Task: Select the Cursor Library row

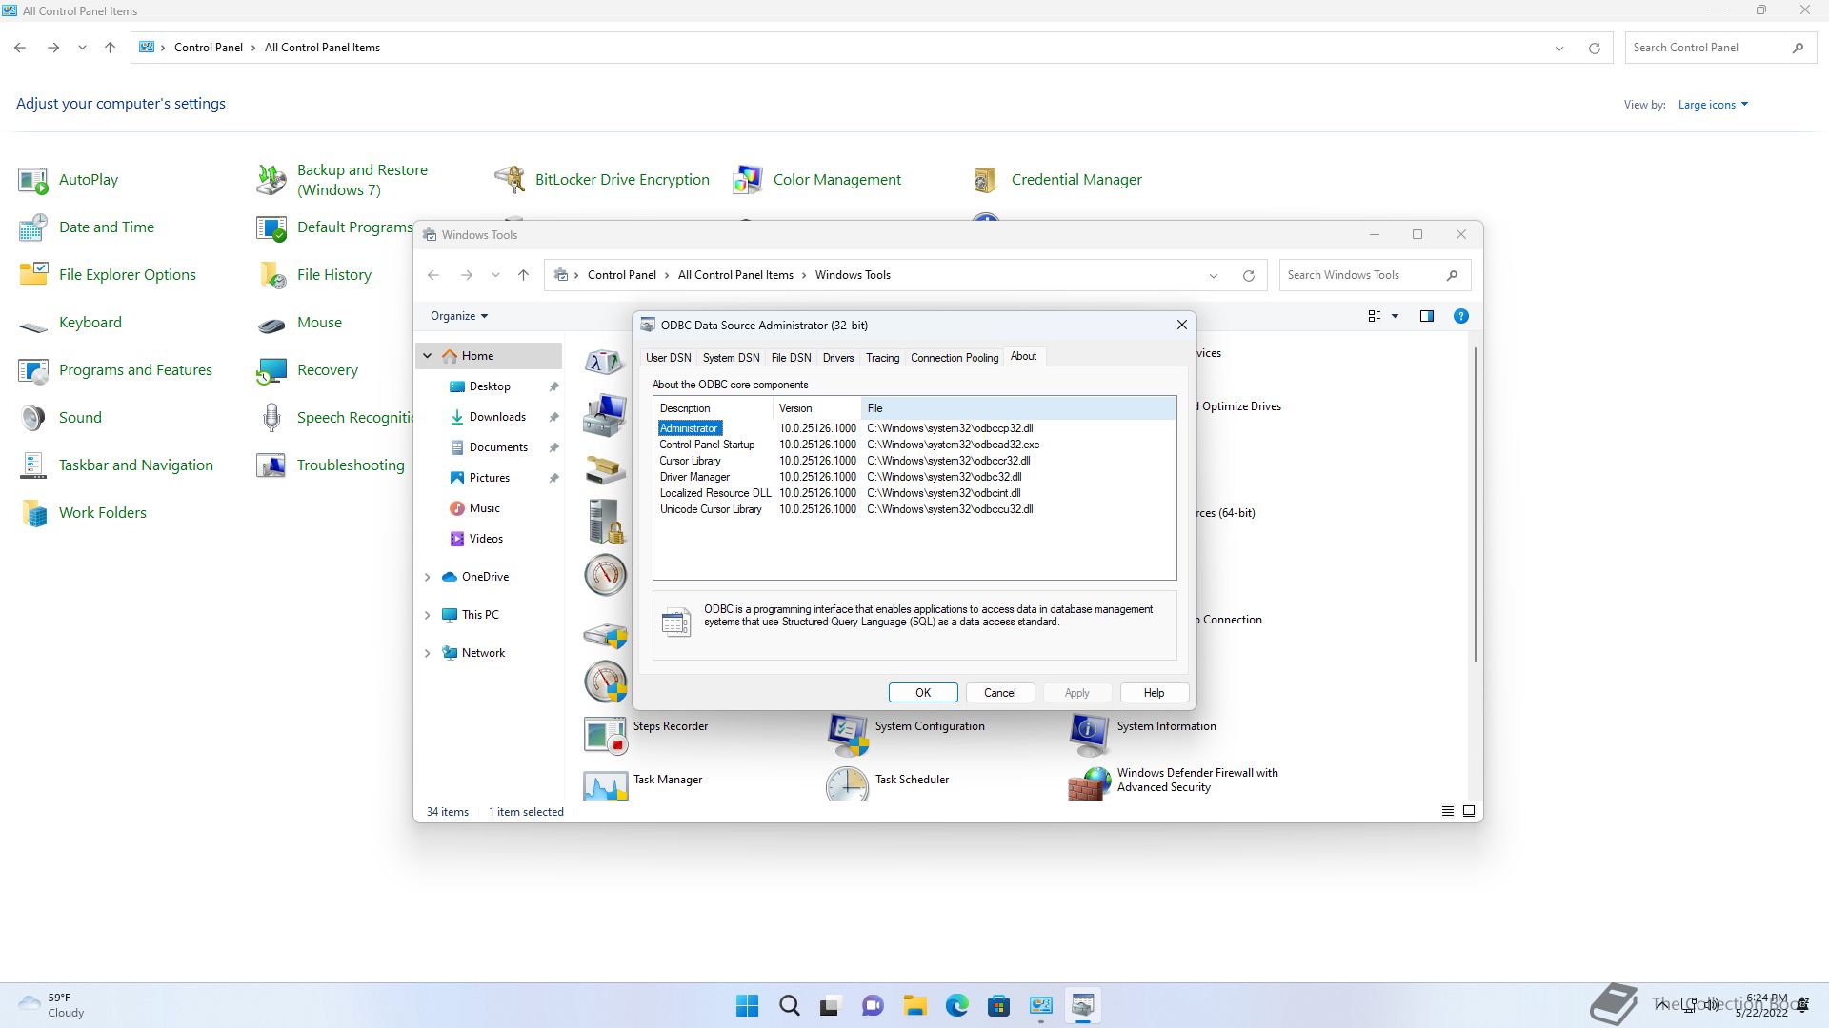Action: coord(914,461)
